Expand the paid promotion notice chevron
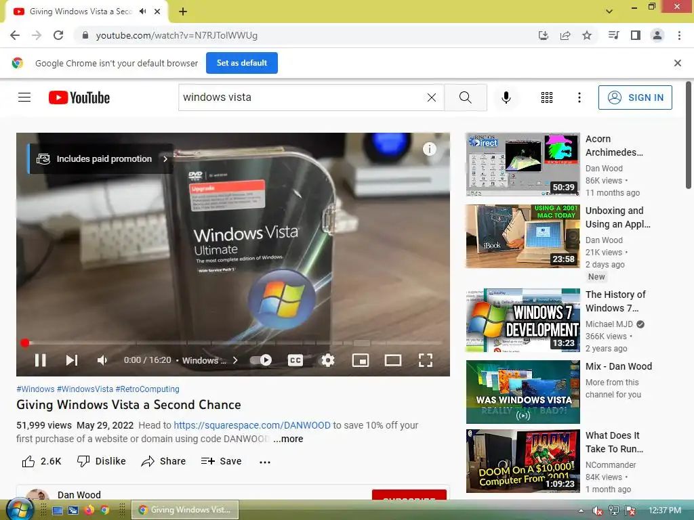 coord(165,158)
